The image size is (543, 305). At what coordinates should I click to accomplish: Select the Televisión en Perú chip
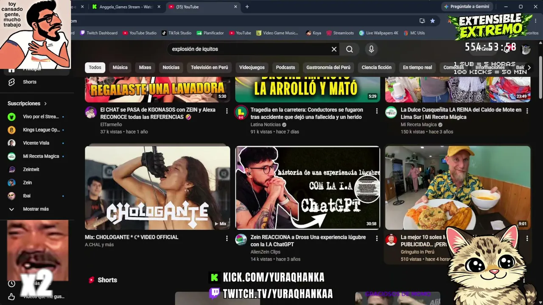click(x=209, y=67)
